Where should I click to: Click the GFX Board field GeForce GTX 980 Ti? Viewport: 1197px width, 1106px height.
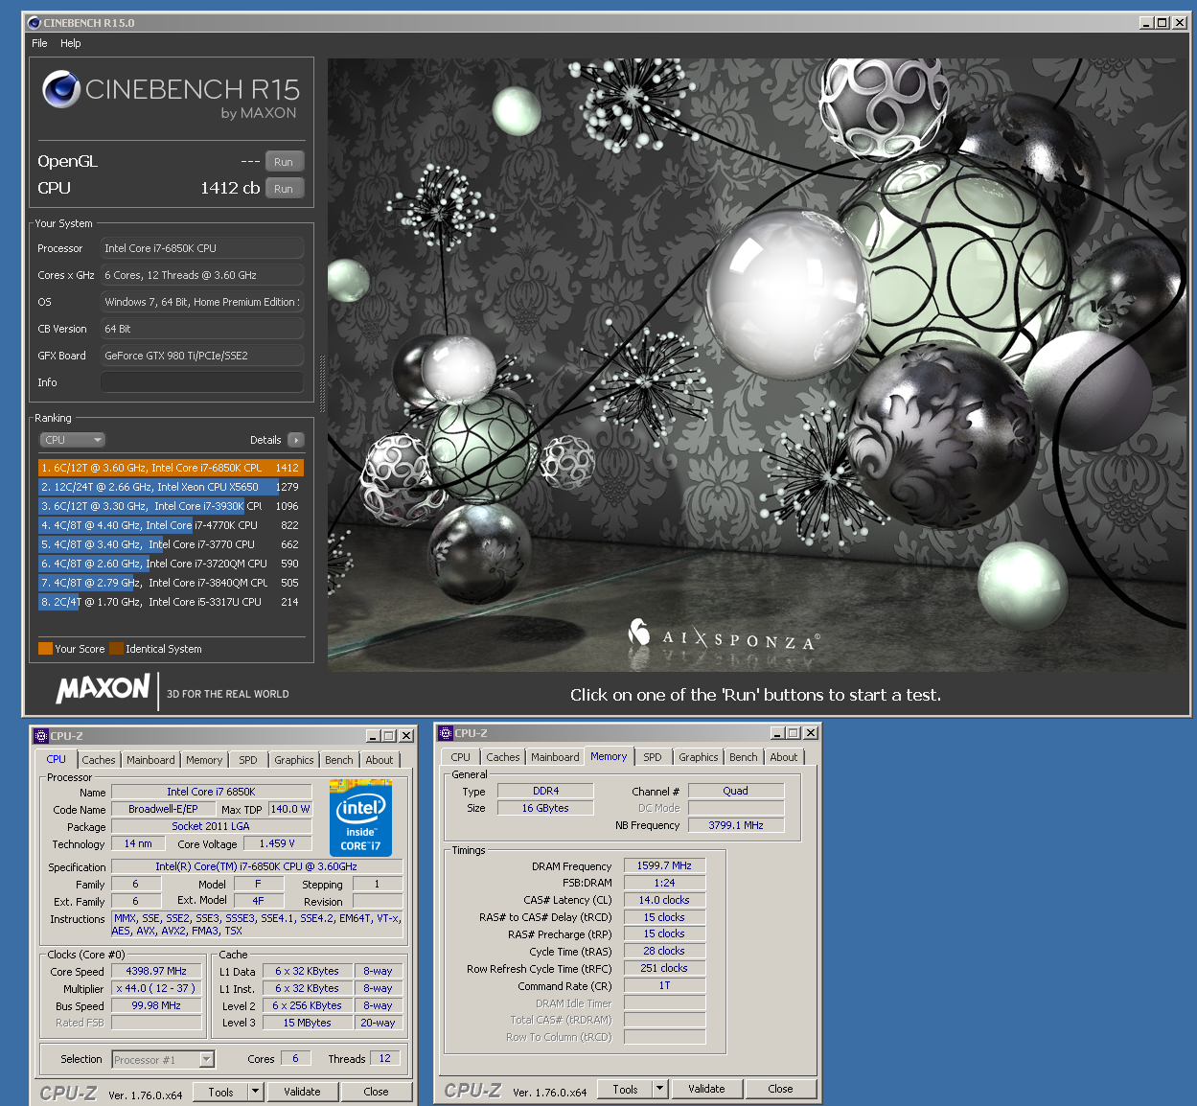[202, 356]
